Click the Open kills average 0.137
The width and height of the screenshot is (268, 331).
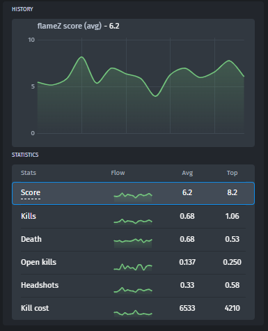pyautogui.click(x=187, y=262)
